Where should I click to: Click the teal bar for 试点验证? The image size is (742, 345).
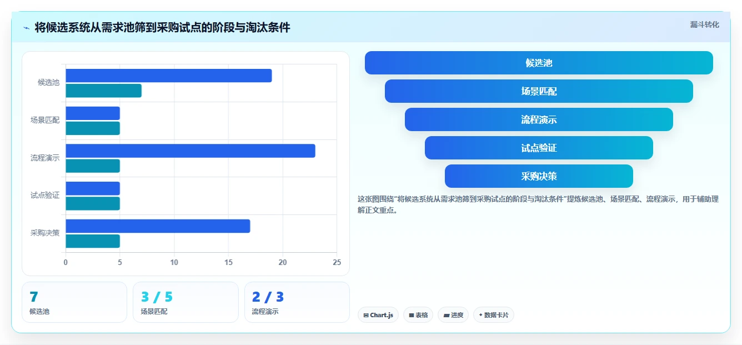pos(93,203)
